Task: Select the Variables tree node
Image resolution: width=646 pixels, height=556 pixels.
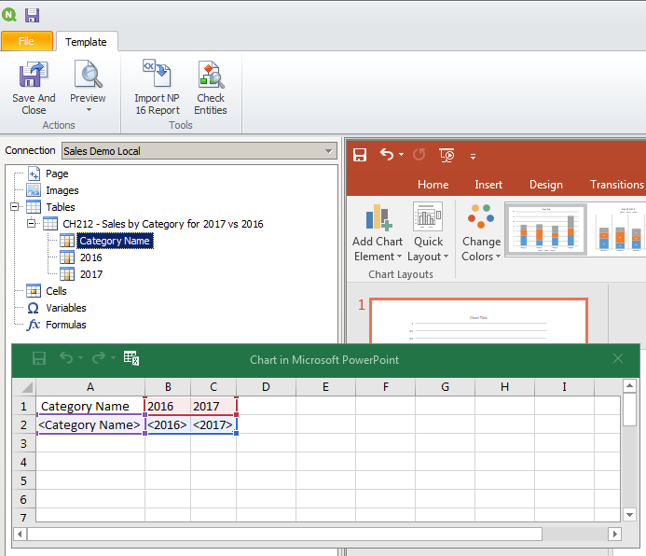Action: pos(65,308)
